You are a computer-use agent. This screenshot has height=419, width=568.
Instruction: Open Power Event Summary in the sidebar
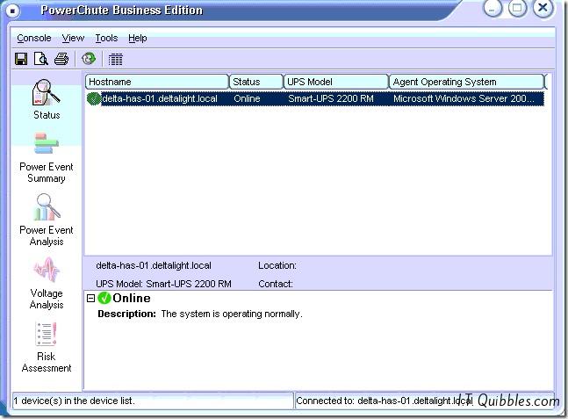tap(47, 157)
